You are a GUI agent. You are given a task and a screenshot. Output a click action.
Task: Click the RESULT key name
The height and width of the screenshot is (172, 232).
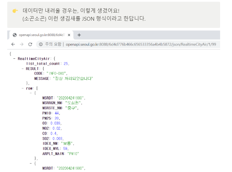[32, 69]
